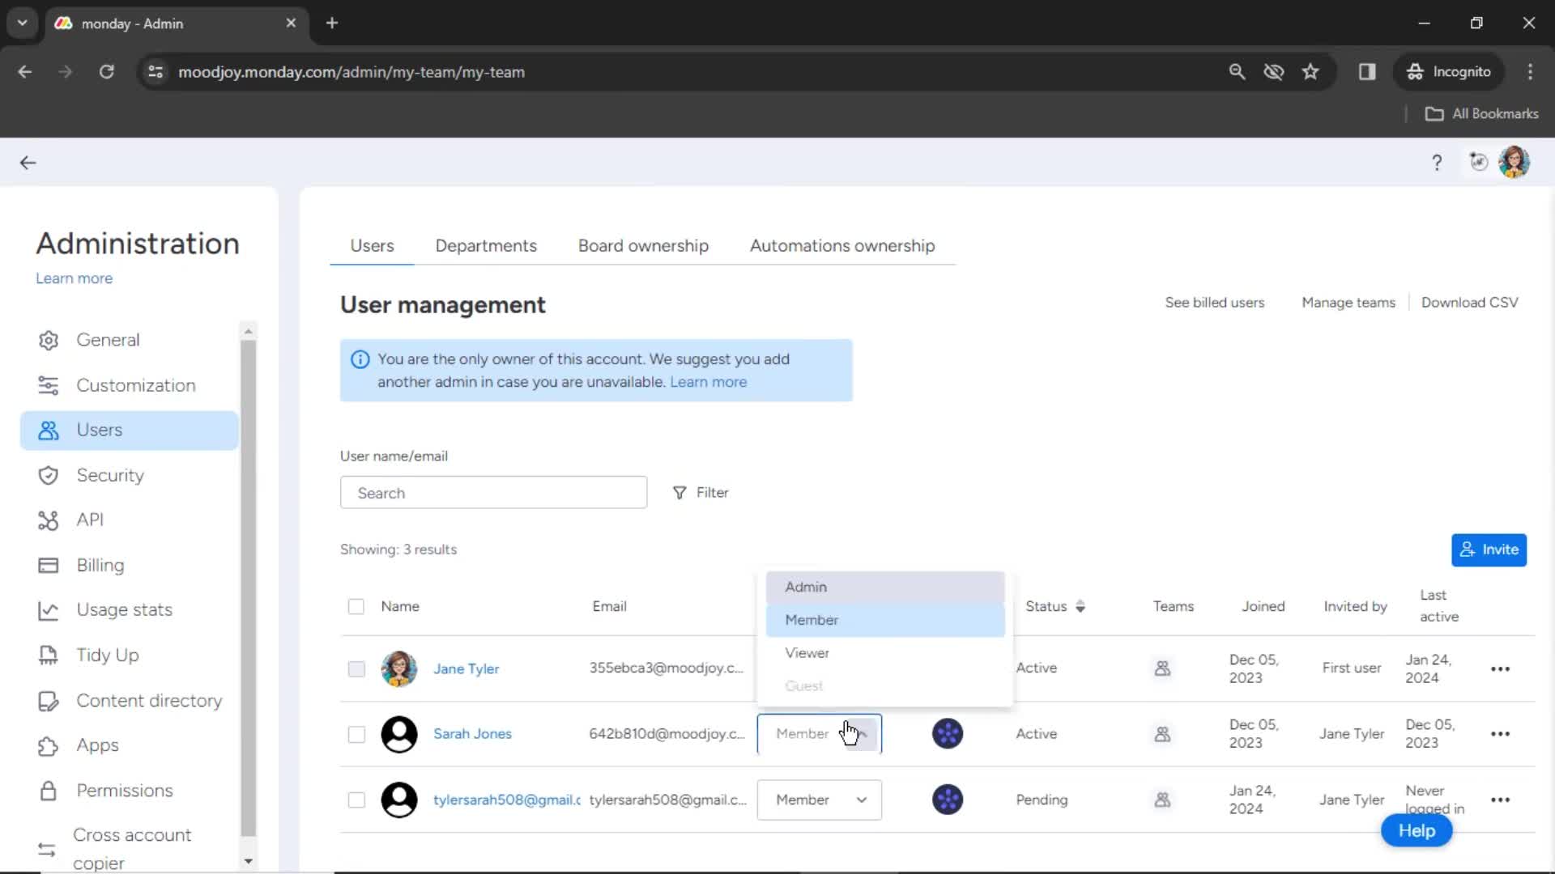Screen dimensions: 1555x874
Task: Open teams icon in Sarah Jones row
Action: click(1162, 734)
